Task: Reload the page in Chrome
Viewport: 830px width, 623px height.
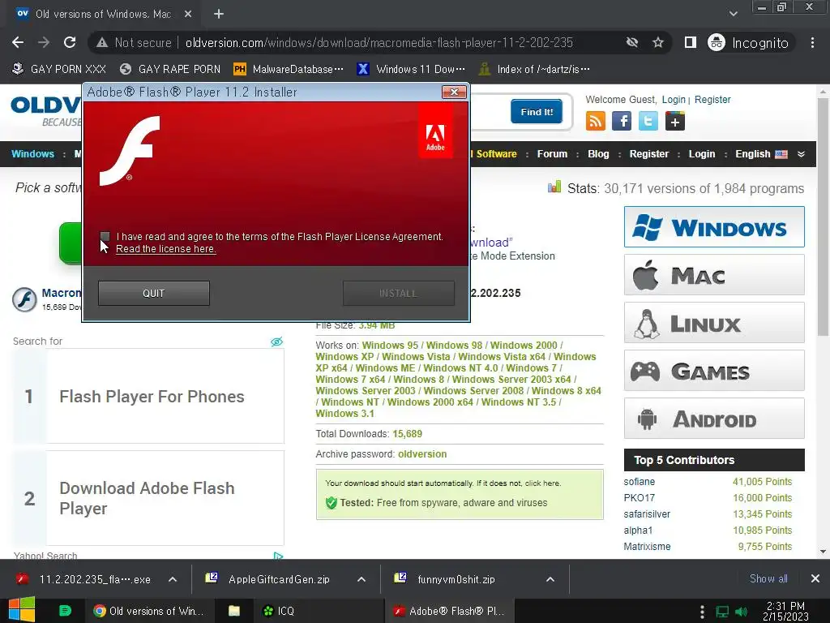Action: click(70, 42)
